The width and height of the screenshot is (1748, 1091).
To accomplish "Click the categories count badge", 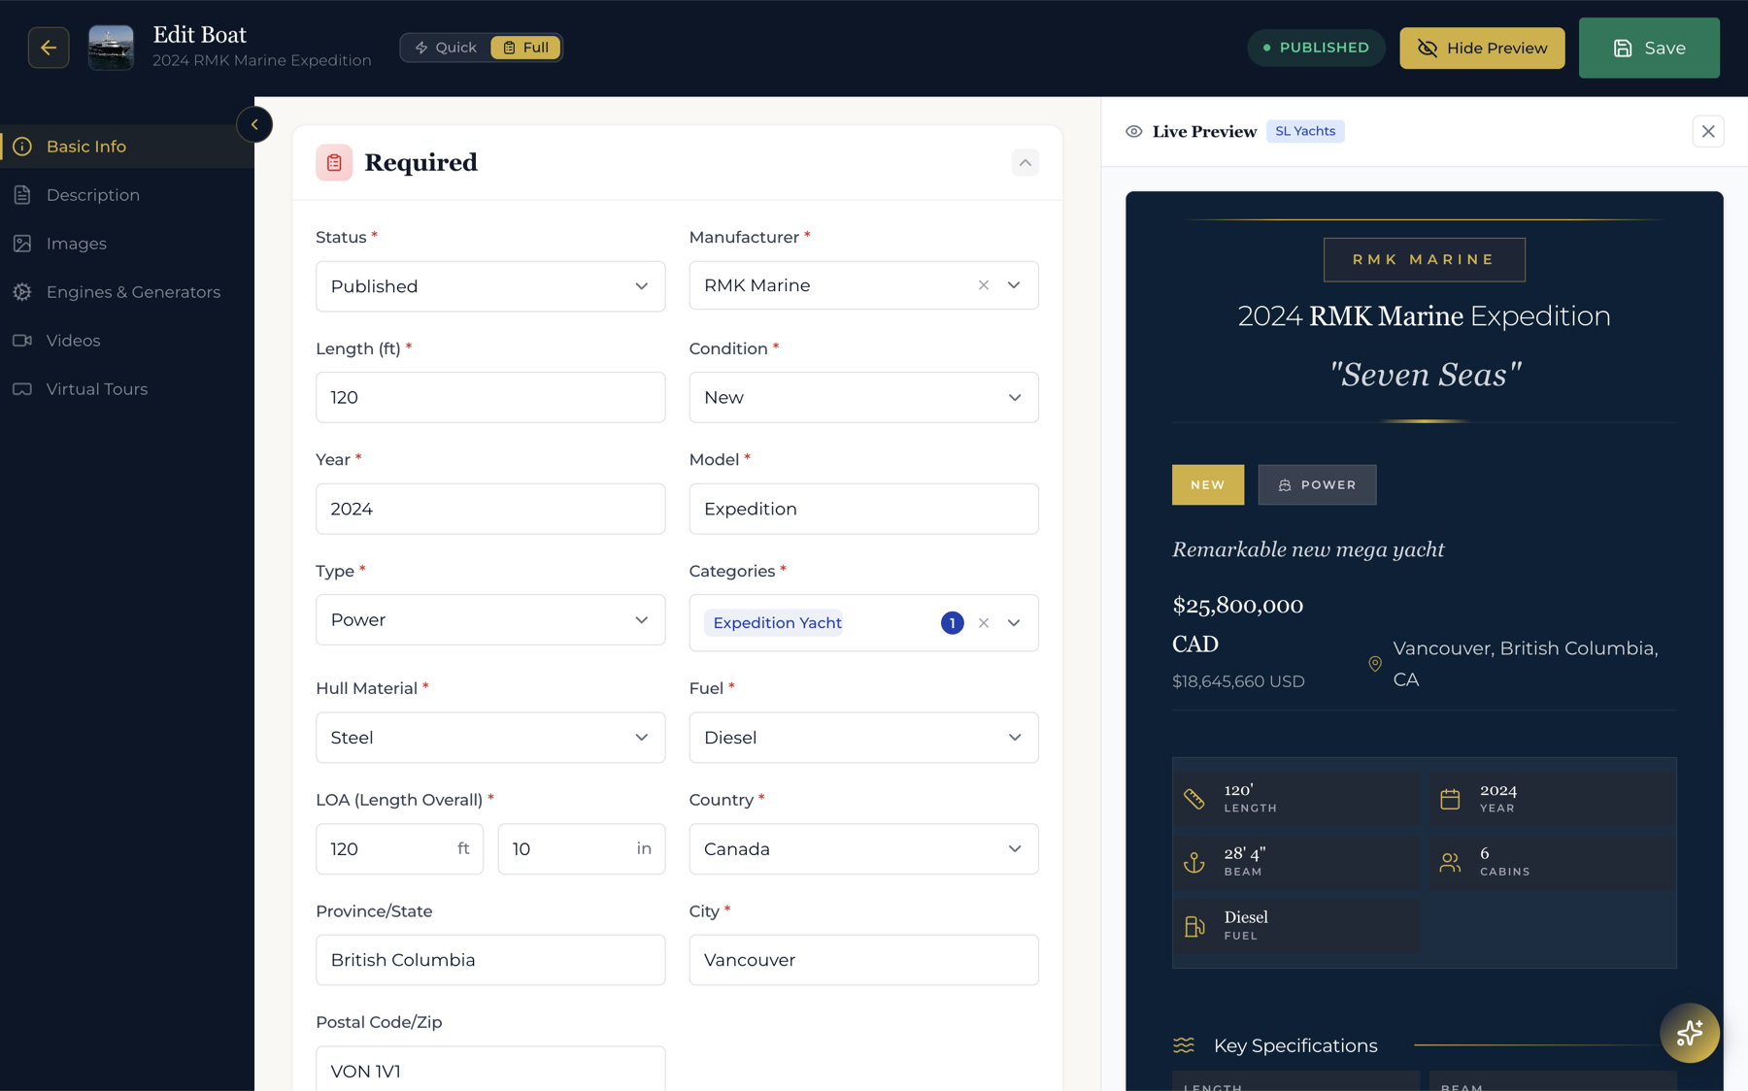I will pyautogui.click(x=952, y=622).
